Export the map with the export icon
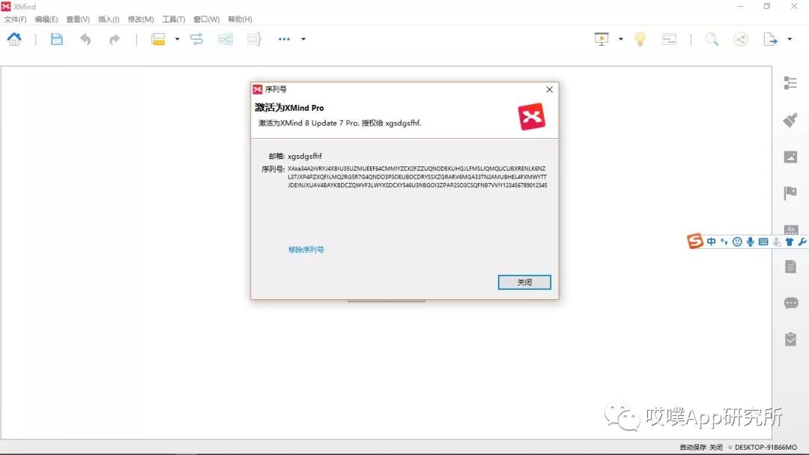 [770, 39]
